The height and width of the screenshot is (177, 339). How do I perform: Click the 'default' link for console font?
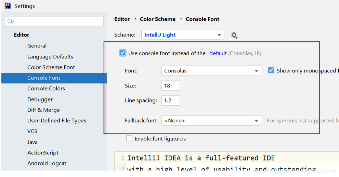[218, 53]
